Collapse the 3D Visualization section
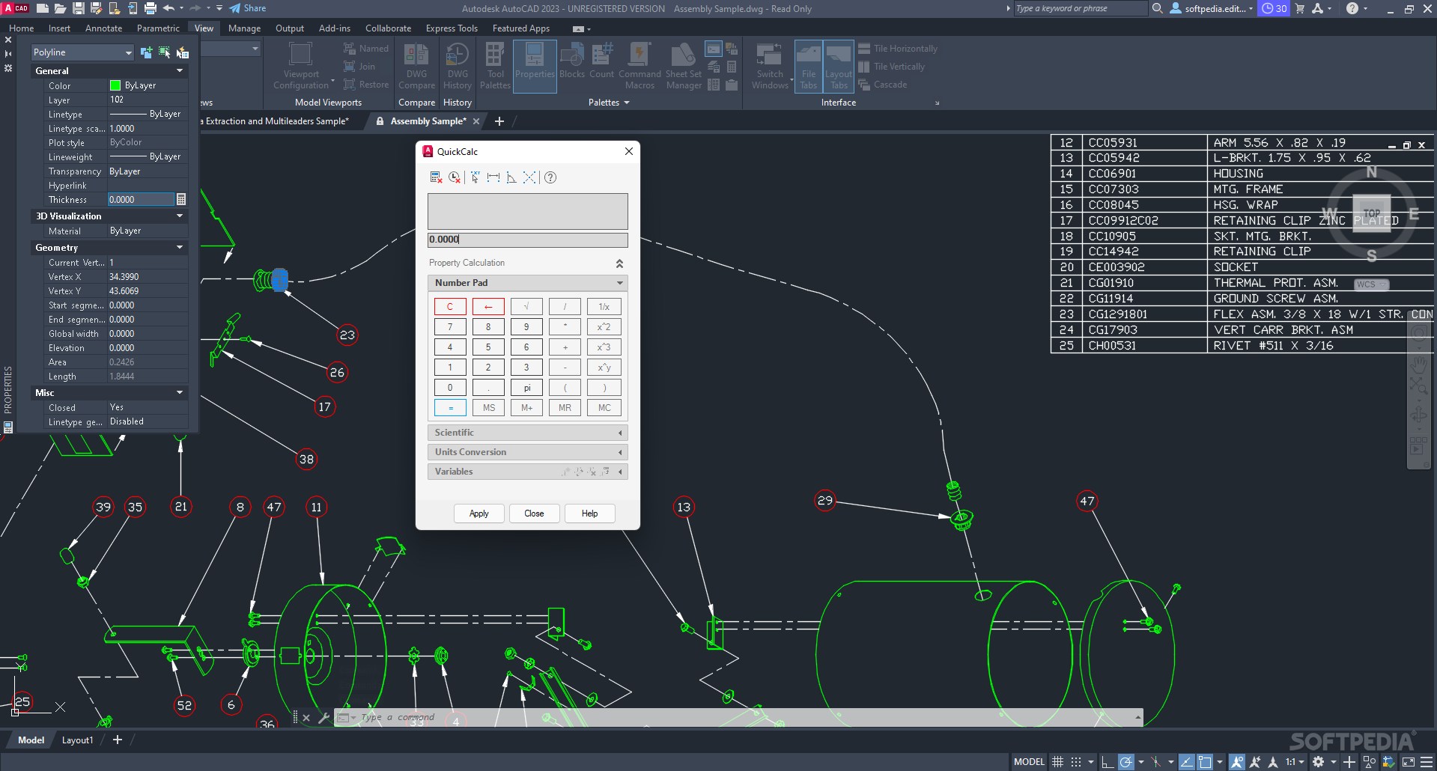1437x771 pixels. click(180, 216)
